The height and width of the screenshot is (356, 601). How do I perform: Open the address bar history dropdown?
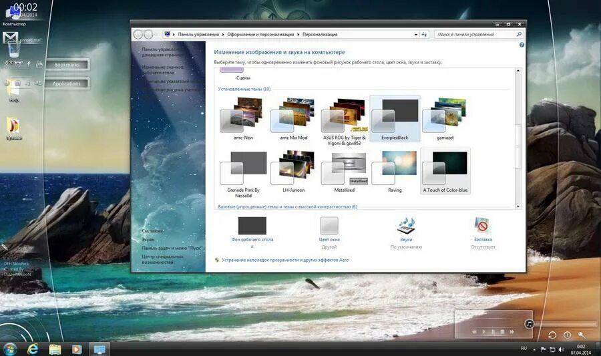tap(416, 35)
